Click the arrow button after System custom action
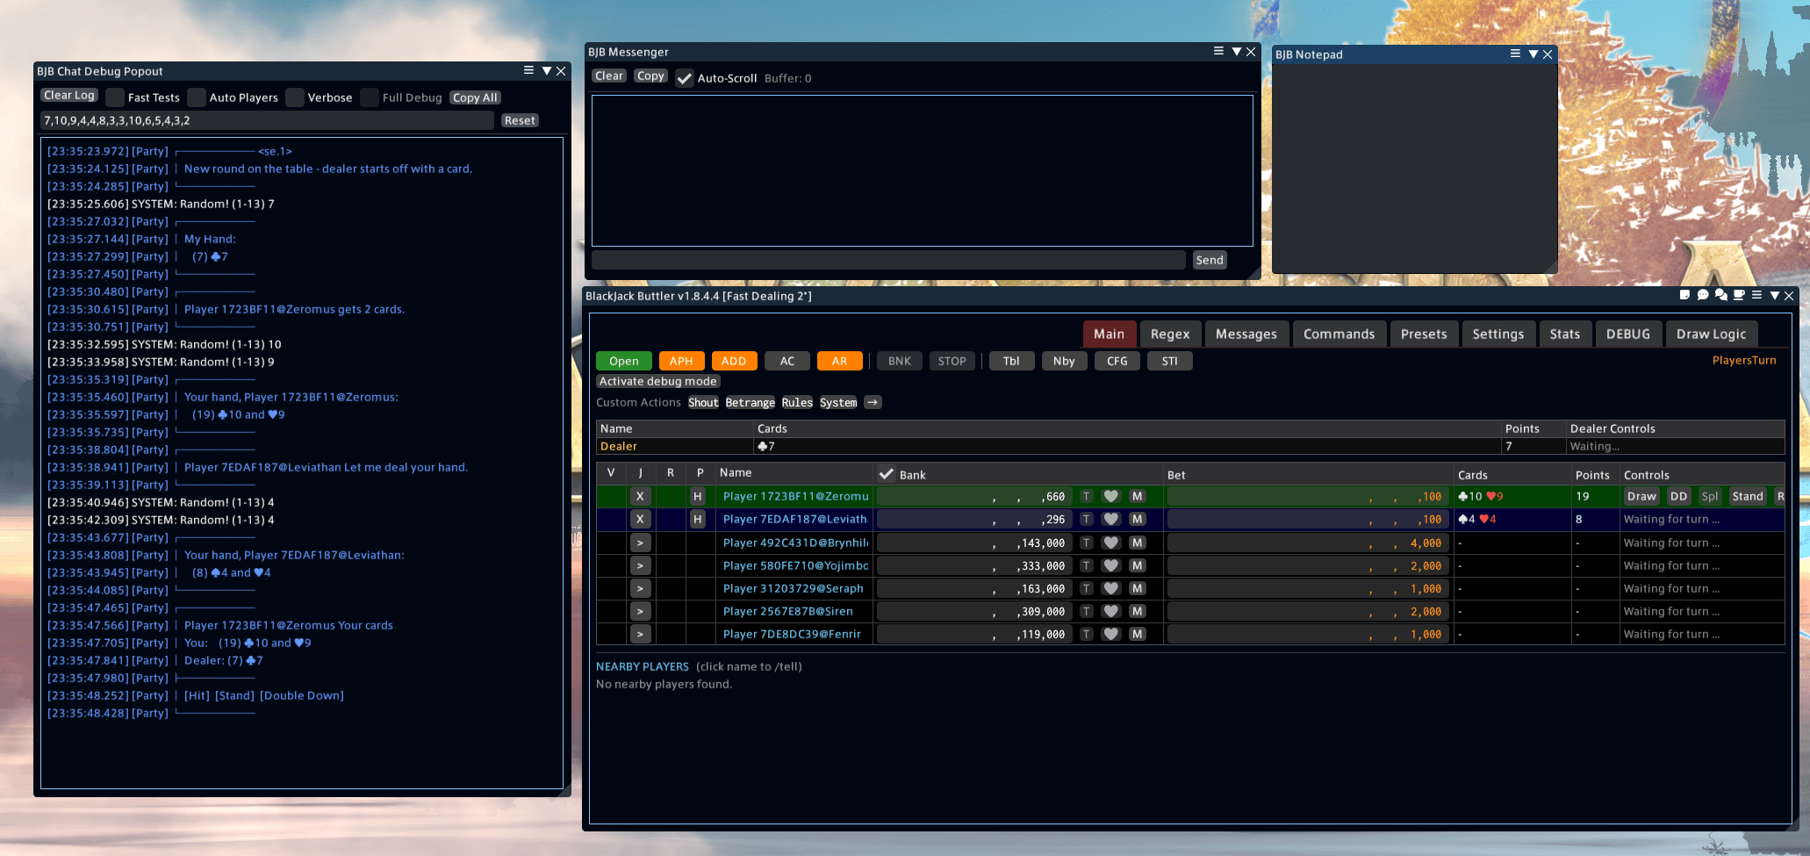Screen dimensions: 1810x856 pos(873,402)
